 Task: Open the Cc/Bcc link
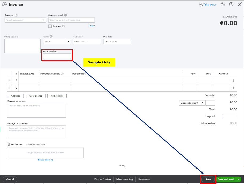92,26
